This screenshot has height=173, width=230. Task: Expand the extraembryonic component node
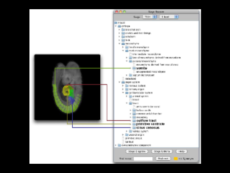click(x=116, y=145)
